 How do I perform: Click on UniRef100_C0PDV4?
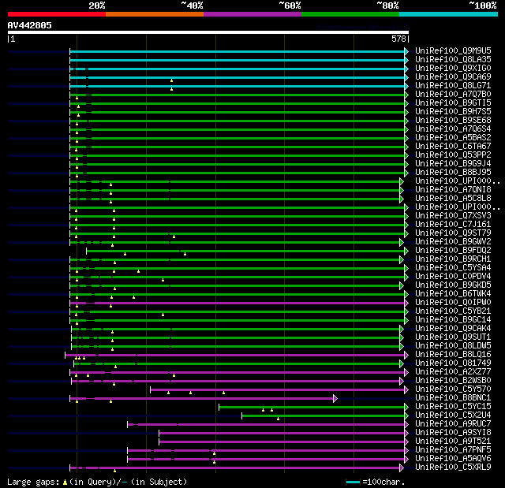(453, 277)
